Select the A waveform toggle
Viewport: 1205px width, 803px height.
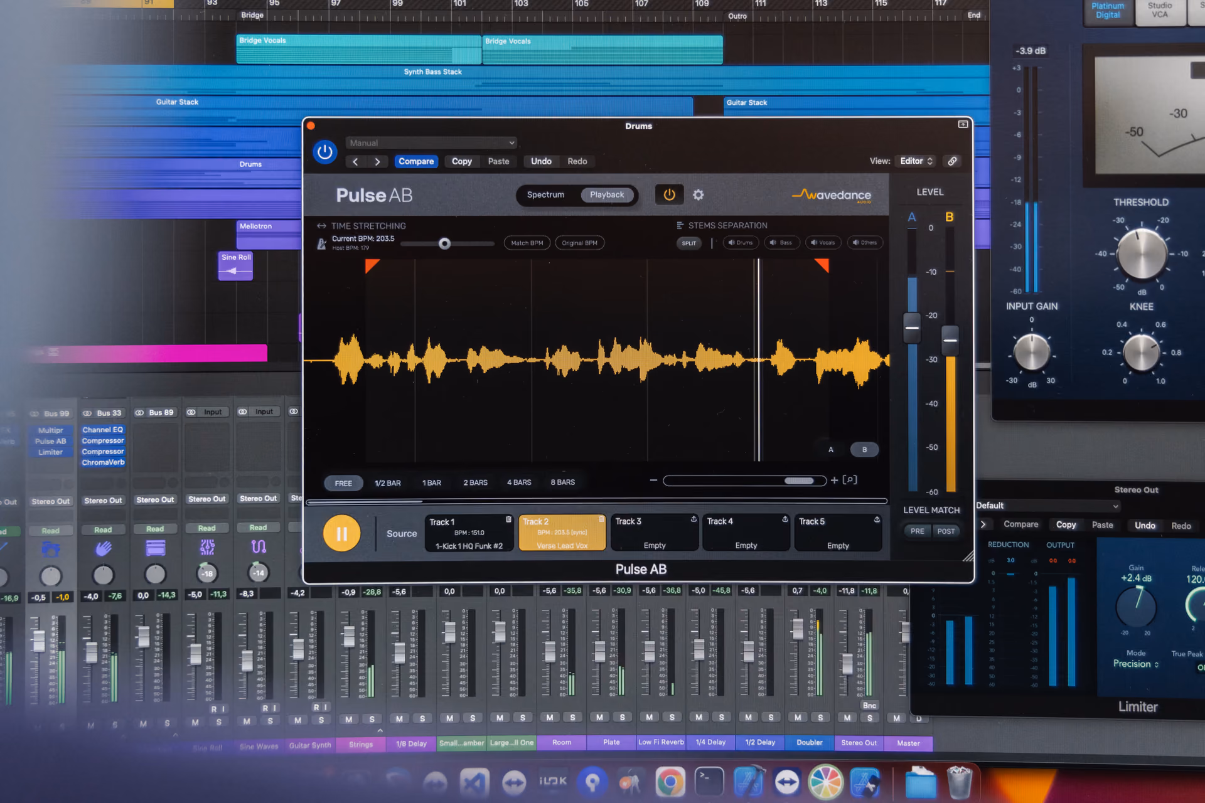point(831,450)
